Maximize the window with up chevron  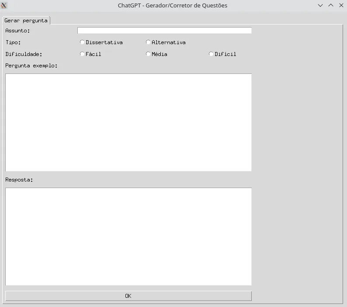pyautogui.click(x=331, y=5)
